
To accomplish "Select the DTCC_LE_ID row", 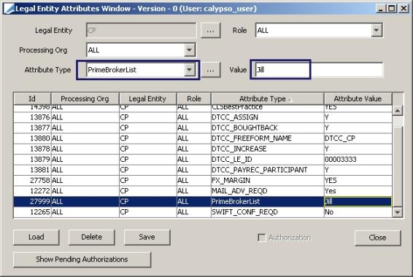I will 203,160.
